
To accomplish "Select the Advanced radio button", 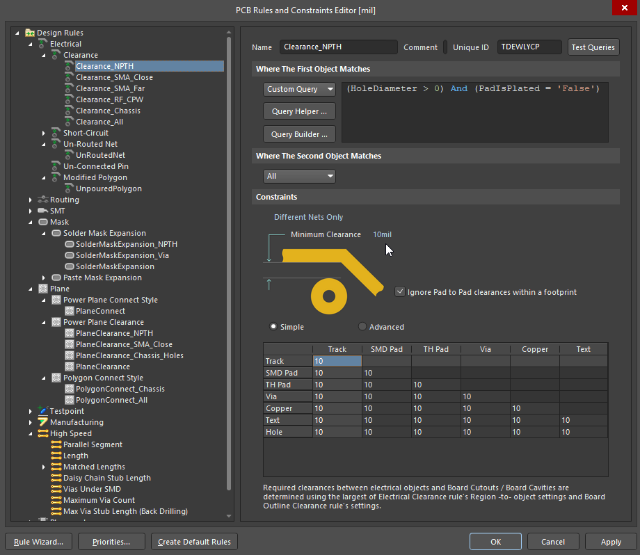I will point(362,327).
